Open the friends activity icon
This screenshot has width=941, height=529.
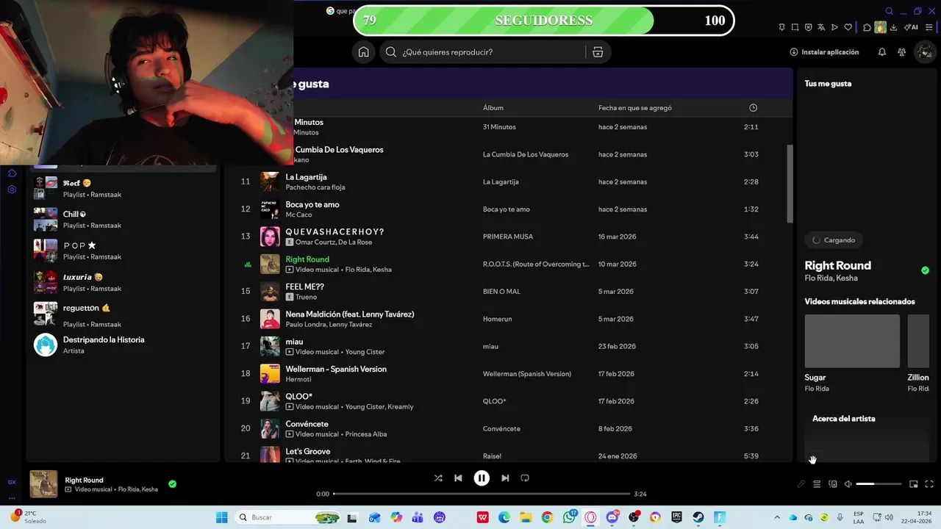pos(902,52)
